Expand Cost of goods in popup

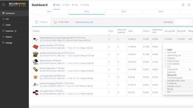pyautogui.click(x=165, y=64)
